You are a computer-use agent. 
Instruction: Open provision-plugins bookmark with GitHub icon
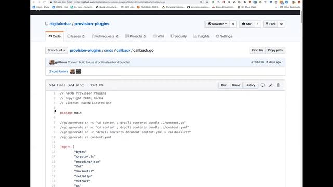(199, 7)
